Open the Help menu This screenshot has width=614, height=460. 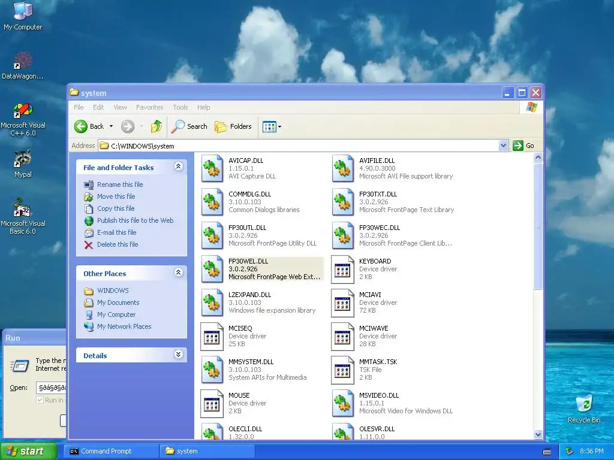(x=203, y=107)
